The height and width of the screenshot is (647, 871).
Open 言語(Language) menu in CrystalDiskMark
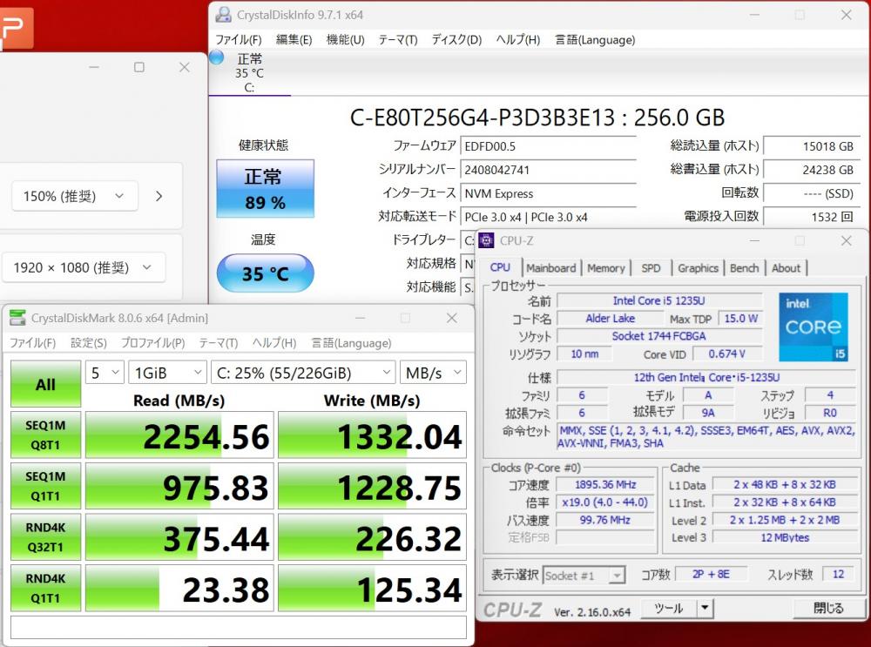351,343
